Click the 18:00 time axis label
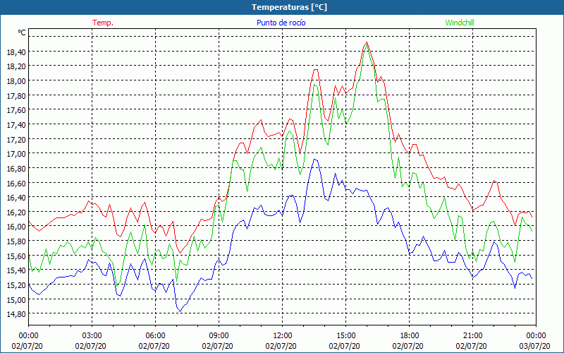This screenshot has height=353, width=564. tap(409, 336)
